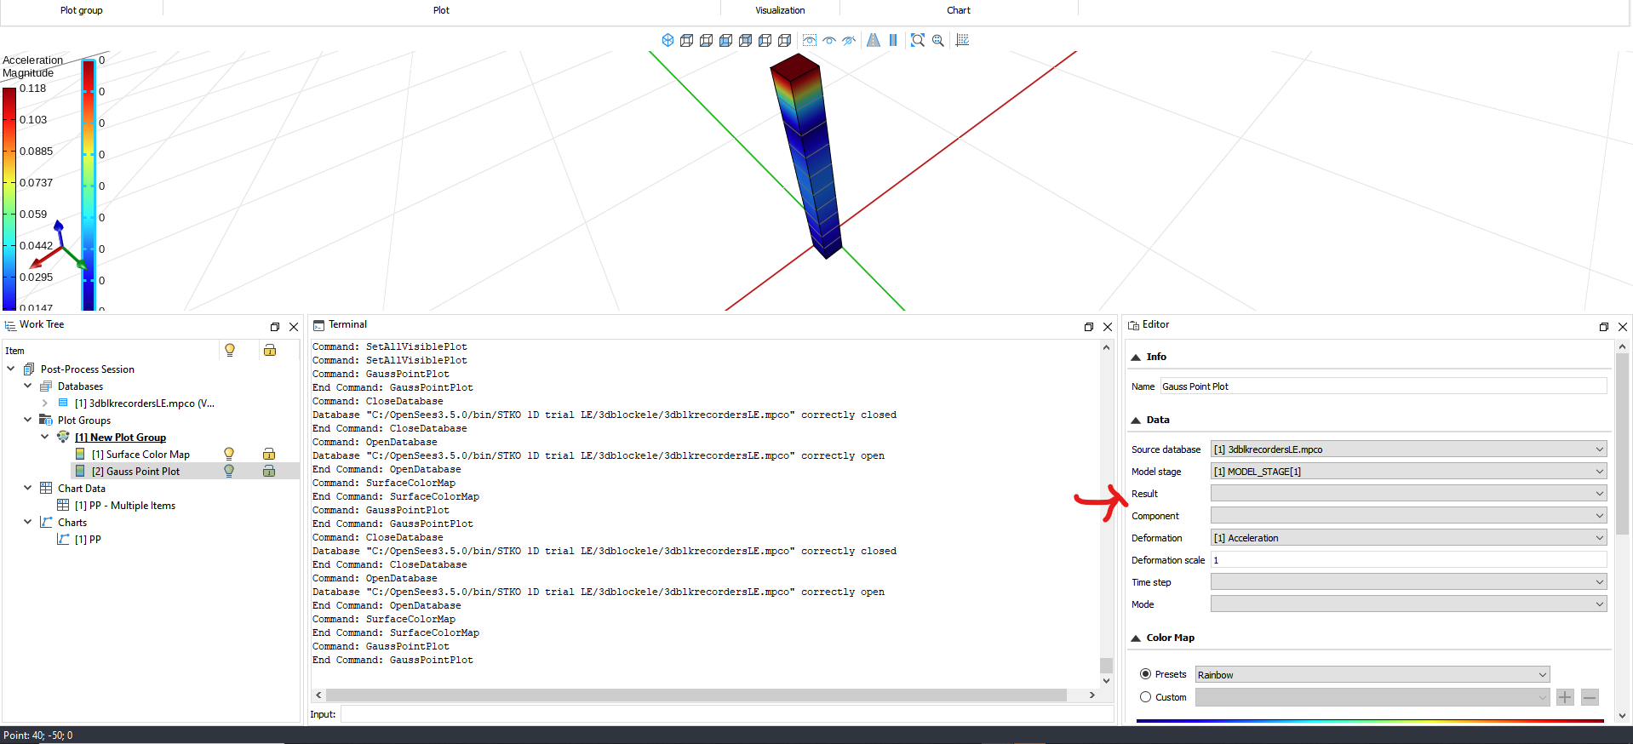The image size is (1633, 744).
Task: Select the Presets radio button
Action: pyautogui.click(x=1145, y=674)
